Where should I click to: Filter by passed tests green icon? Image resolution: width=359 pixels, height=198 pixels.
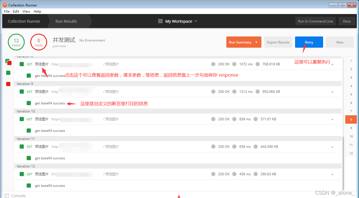tap(8, 73)
